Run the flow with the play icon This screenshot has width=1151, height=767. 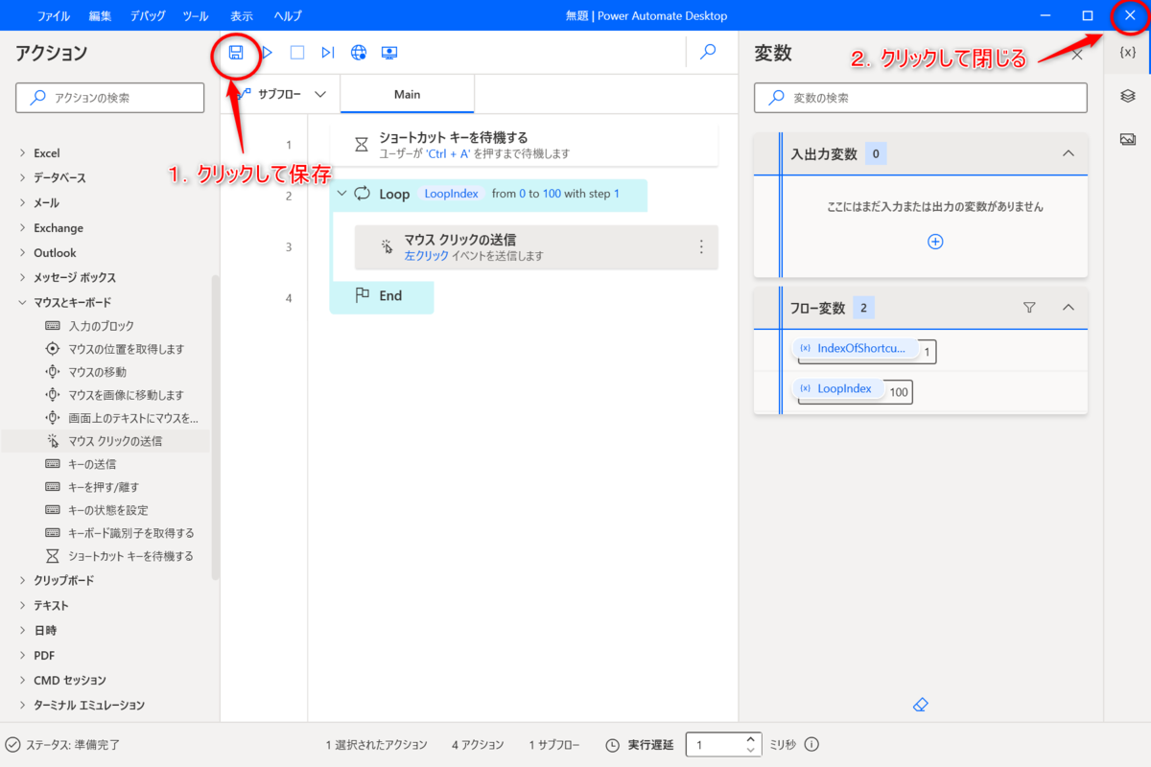tap(267, 53)
